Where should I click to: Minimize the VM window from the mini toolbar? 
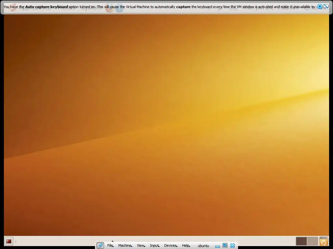click(217, 246)
